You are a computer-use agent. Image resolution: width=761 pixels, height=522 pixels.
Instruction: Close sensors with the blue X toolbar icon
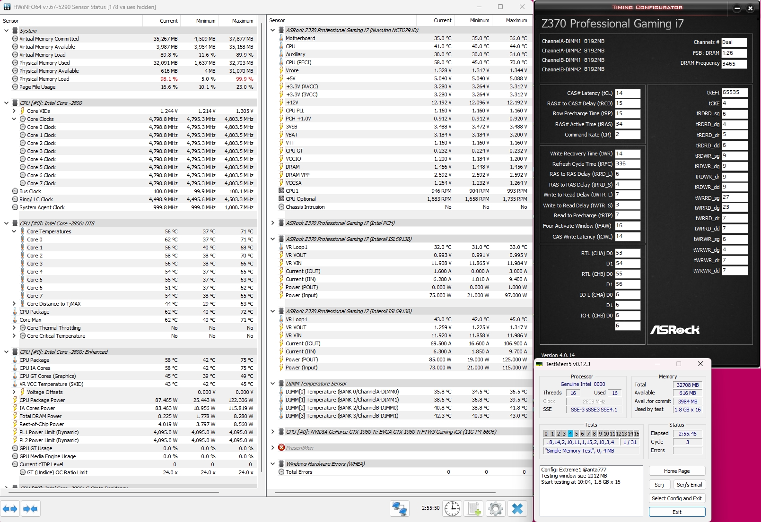coord(517,509)
